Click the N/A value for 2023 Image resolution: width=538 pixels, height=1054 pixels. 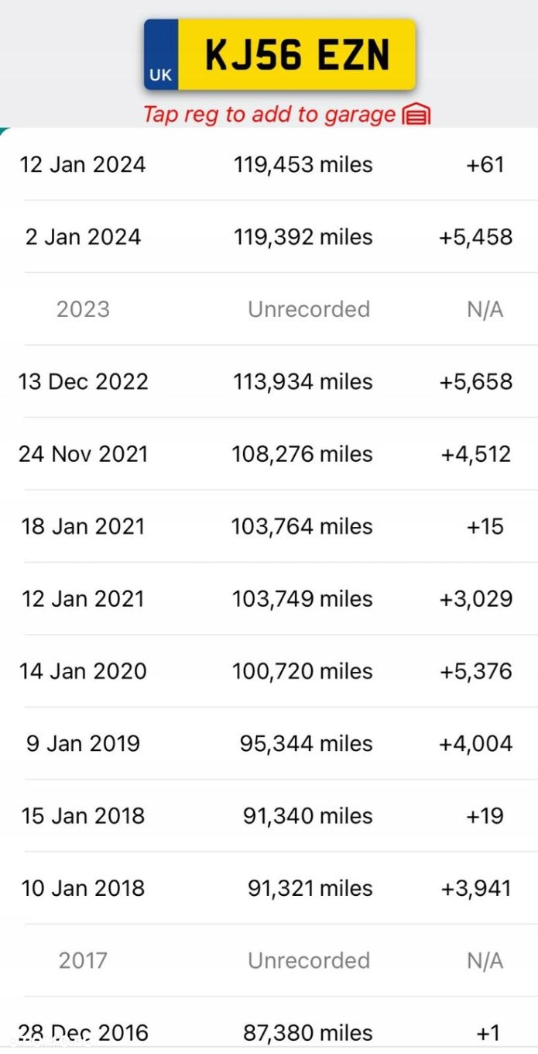pyautogui.click(x=485, y=309)
